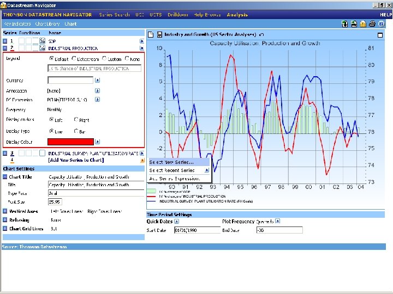Click the Start Date field
Viewport: 393px width, 294px height.
(197, 230)
